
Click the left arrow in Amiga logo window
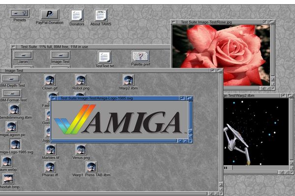click(x=180, y=141)
